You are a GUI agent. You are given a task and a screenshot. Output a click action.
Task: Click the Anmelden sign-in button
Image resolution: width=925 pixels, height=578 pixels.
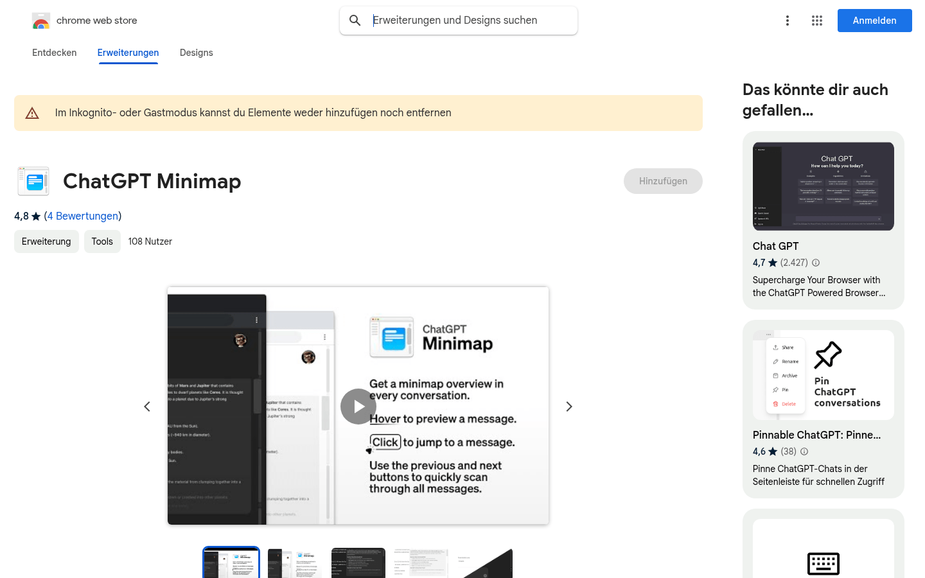[x=875, y=21]
